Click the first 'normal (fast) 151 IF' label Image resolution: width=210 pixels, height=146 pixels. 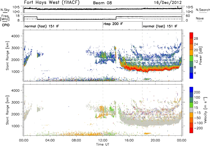click(x=42, y=26)
